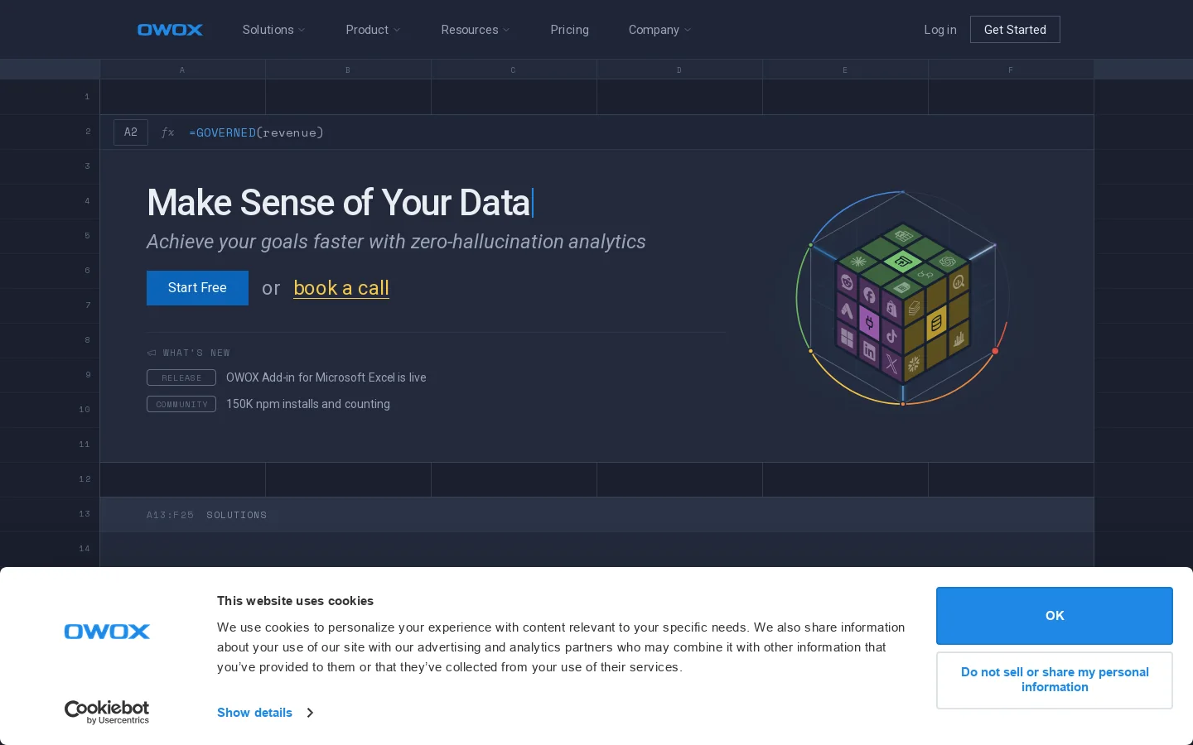Screen dimensions: 1193x745
Task: Click the OWOX logo in the header
Action: [170, 30]
